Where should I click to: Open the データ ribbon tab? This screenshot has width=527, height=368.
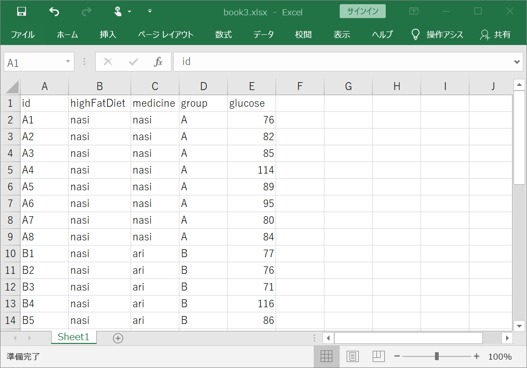263,34
